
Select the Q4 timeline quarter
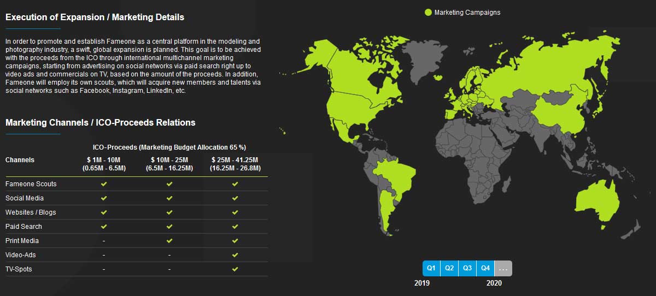coord(485,268)
